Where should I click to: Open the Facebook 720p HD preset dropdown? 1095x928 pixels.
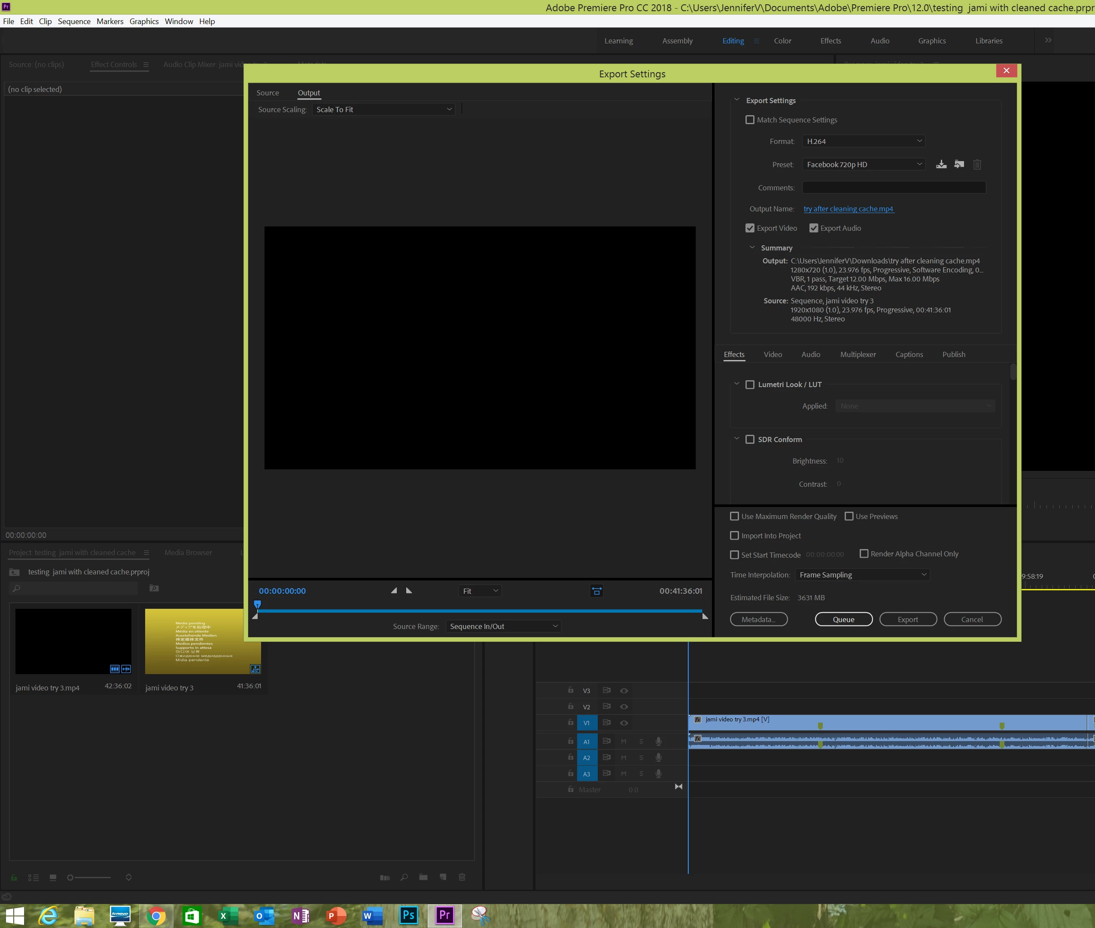click(x=863, y=164)
